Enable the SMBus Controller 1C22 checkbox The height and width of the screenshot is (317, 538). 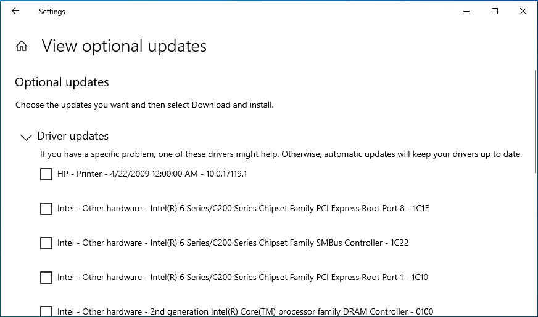coord(46,243)
